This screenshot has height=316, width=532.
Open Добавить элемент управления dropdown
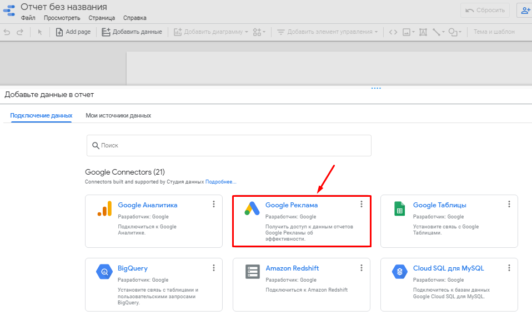click(x=328, y=32)
